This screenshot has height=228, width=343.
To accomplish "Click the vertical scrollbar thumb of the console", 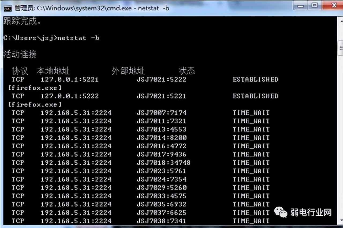I will click(x=341, y=48).
